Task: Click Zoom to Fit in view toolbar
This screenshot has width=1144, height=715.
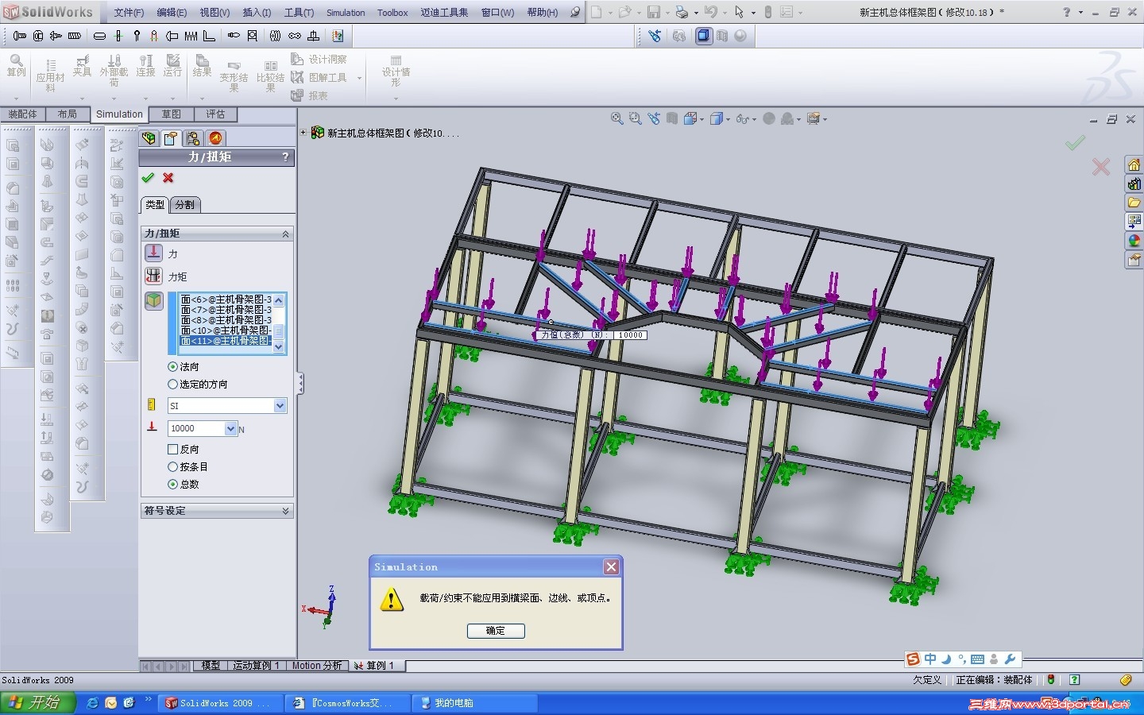Action: point(616,118)
